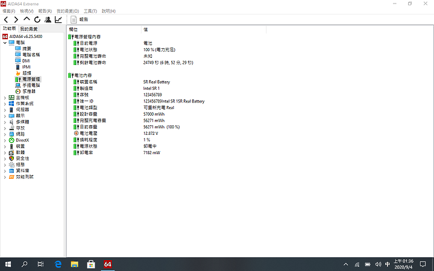Viewport: 434px width, 271px height.
Task: Click the 組態 configuration tree icon
Action: click(11, 164)
